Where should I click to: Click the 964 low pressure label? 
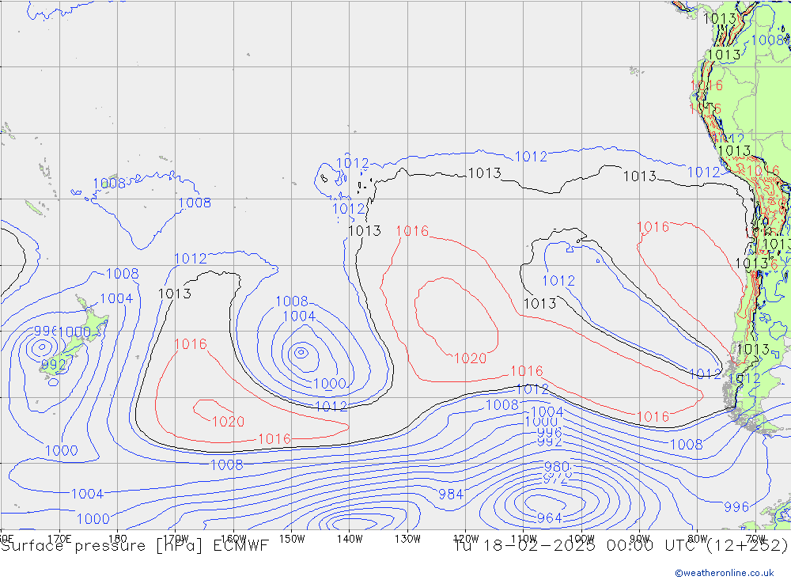click(x=550, y=518)
